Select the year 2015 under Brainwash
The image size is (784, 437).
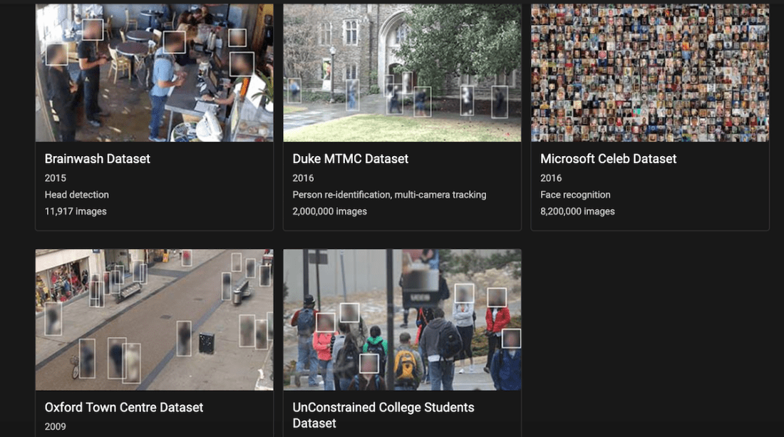pos(56,178)
